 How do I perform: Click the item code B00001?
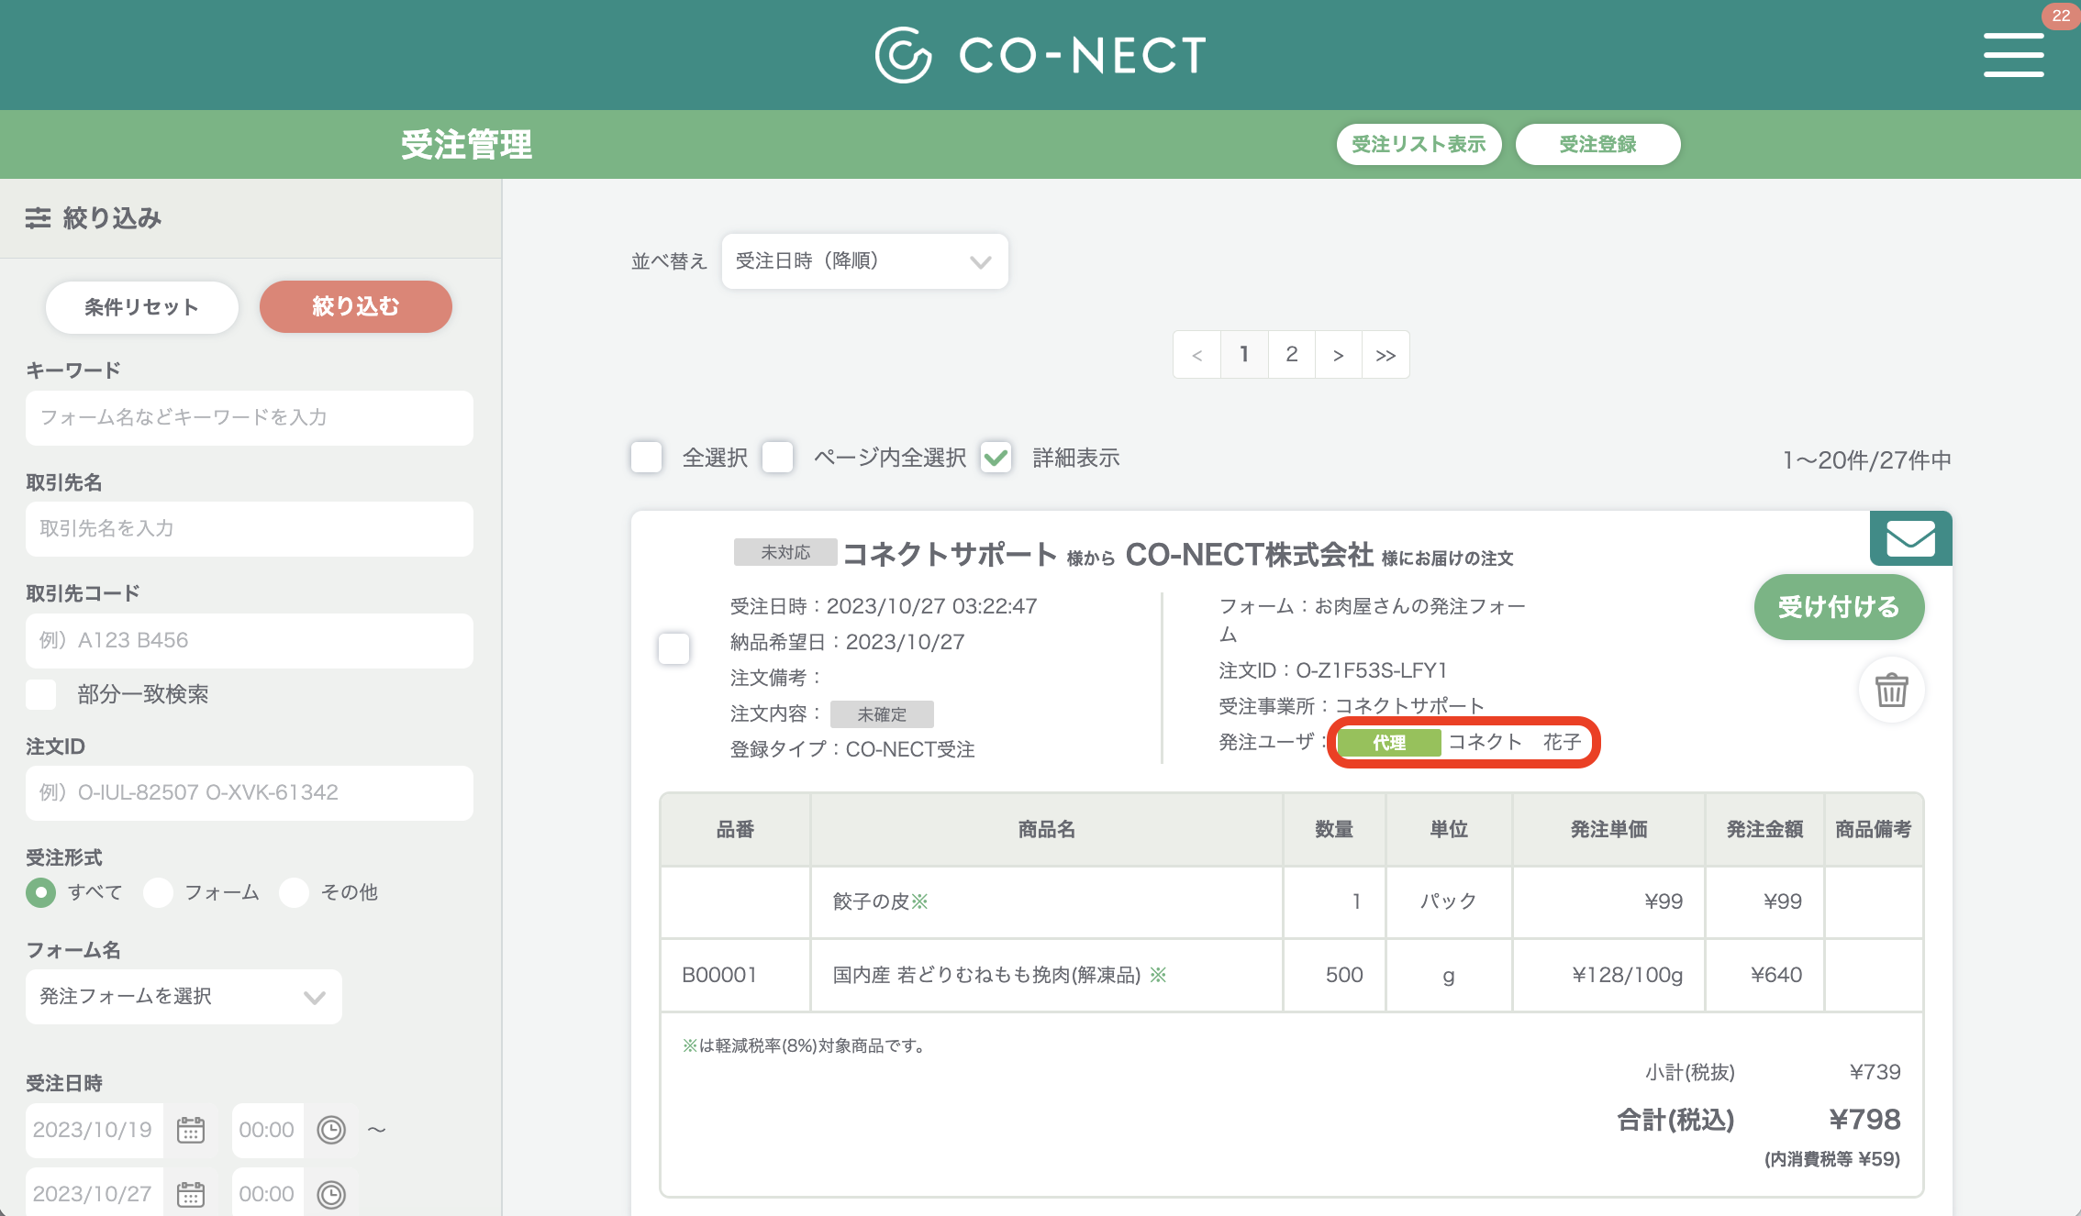click(x=719, y=975)
